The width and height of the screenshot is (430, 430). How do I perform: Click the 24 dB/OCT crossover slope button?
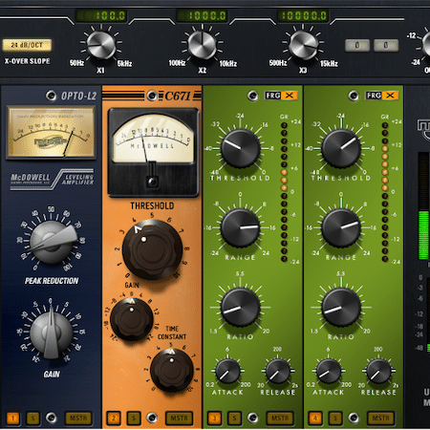(x=27, y=45)
